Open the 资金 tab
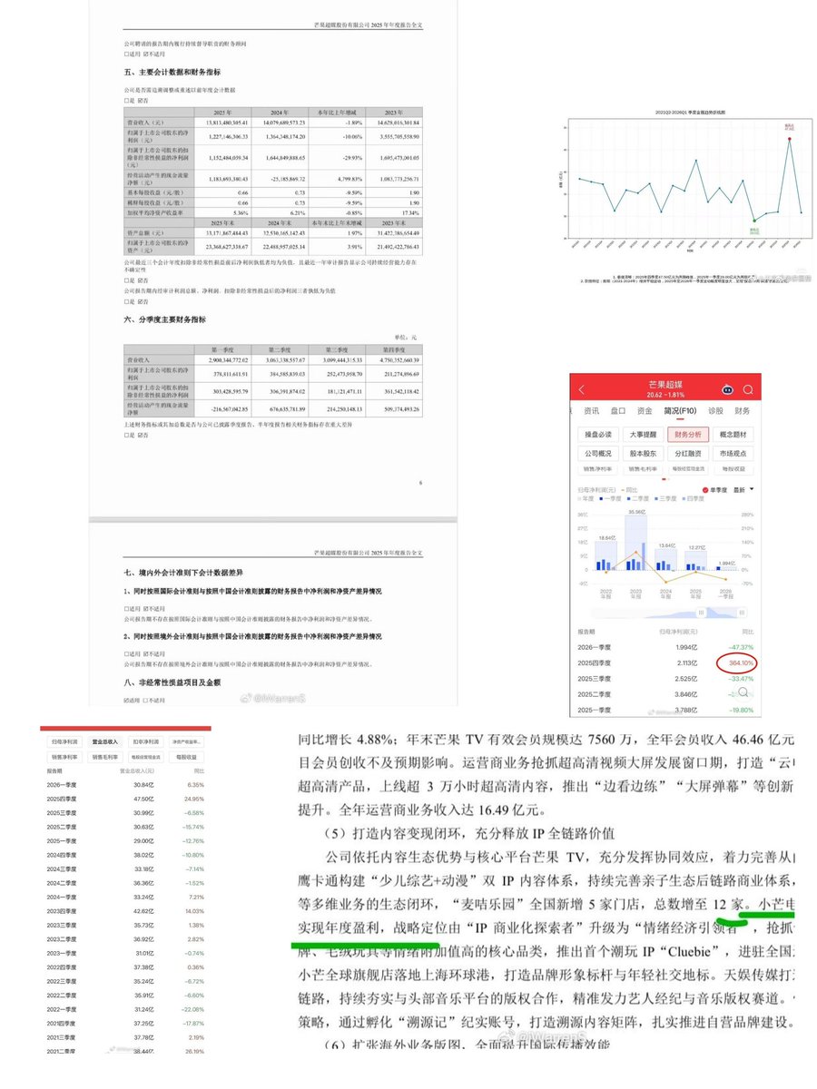The image size is (817, 1089). [x=646, y=411]
